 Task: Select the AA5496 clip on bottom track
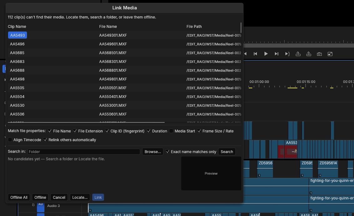click(98, 214)
